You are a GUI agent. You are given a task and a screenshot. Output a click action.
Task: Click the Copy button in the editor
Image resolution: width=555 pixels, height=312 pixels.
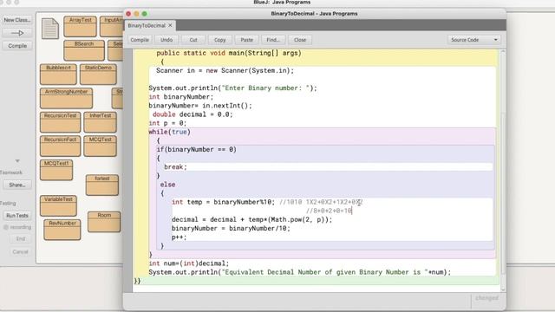tap(219, 40)
